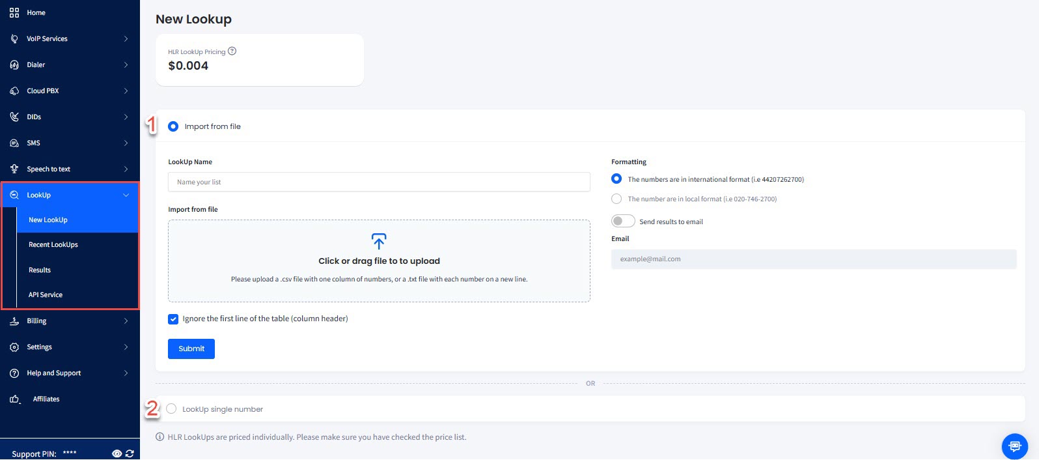Expand SMS menu chevron

[126, 143]
